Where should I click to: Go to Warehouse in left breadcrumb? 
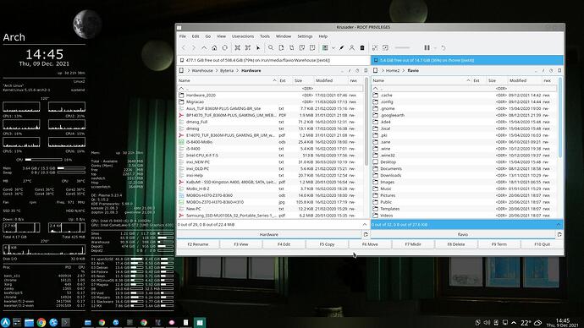(x=202, y=71)
